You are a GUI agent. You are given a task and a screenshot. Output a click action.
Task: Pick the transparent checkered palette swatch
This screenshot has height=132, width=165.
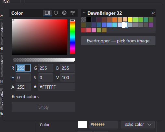pos(83,20)
